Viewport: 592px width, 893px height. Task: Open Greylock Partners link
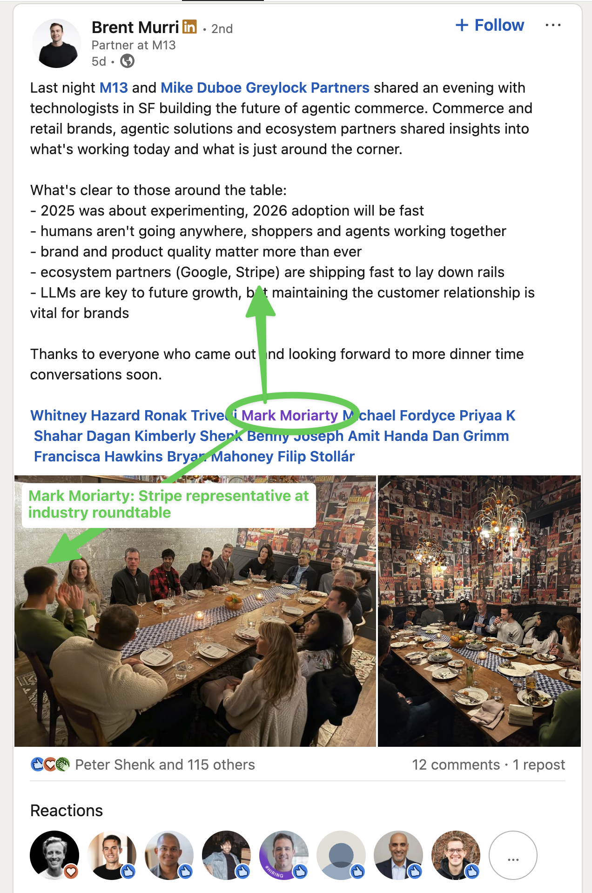pos(308,88)
